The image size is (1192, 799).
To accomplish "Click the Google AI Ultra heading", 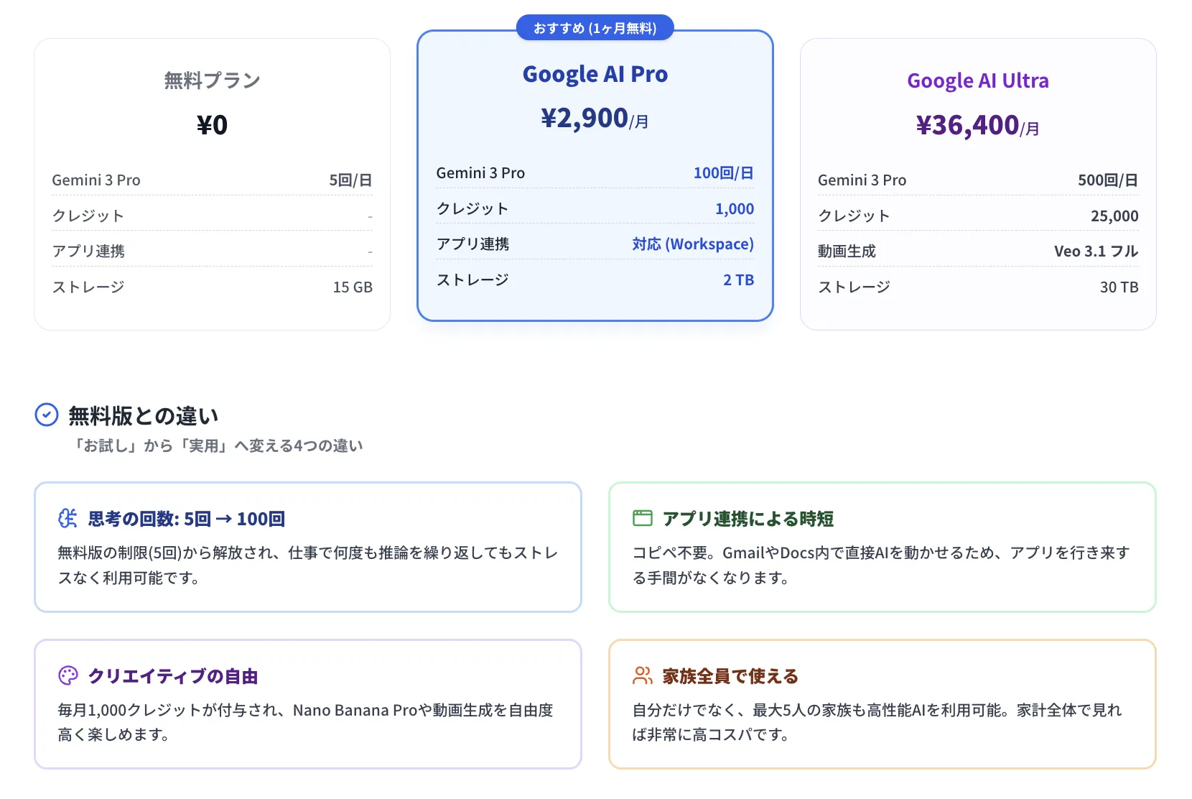I will tap(977, 80).
